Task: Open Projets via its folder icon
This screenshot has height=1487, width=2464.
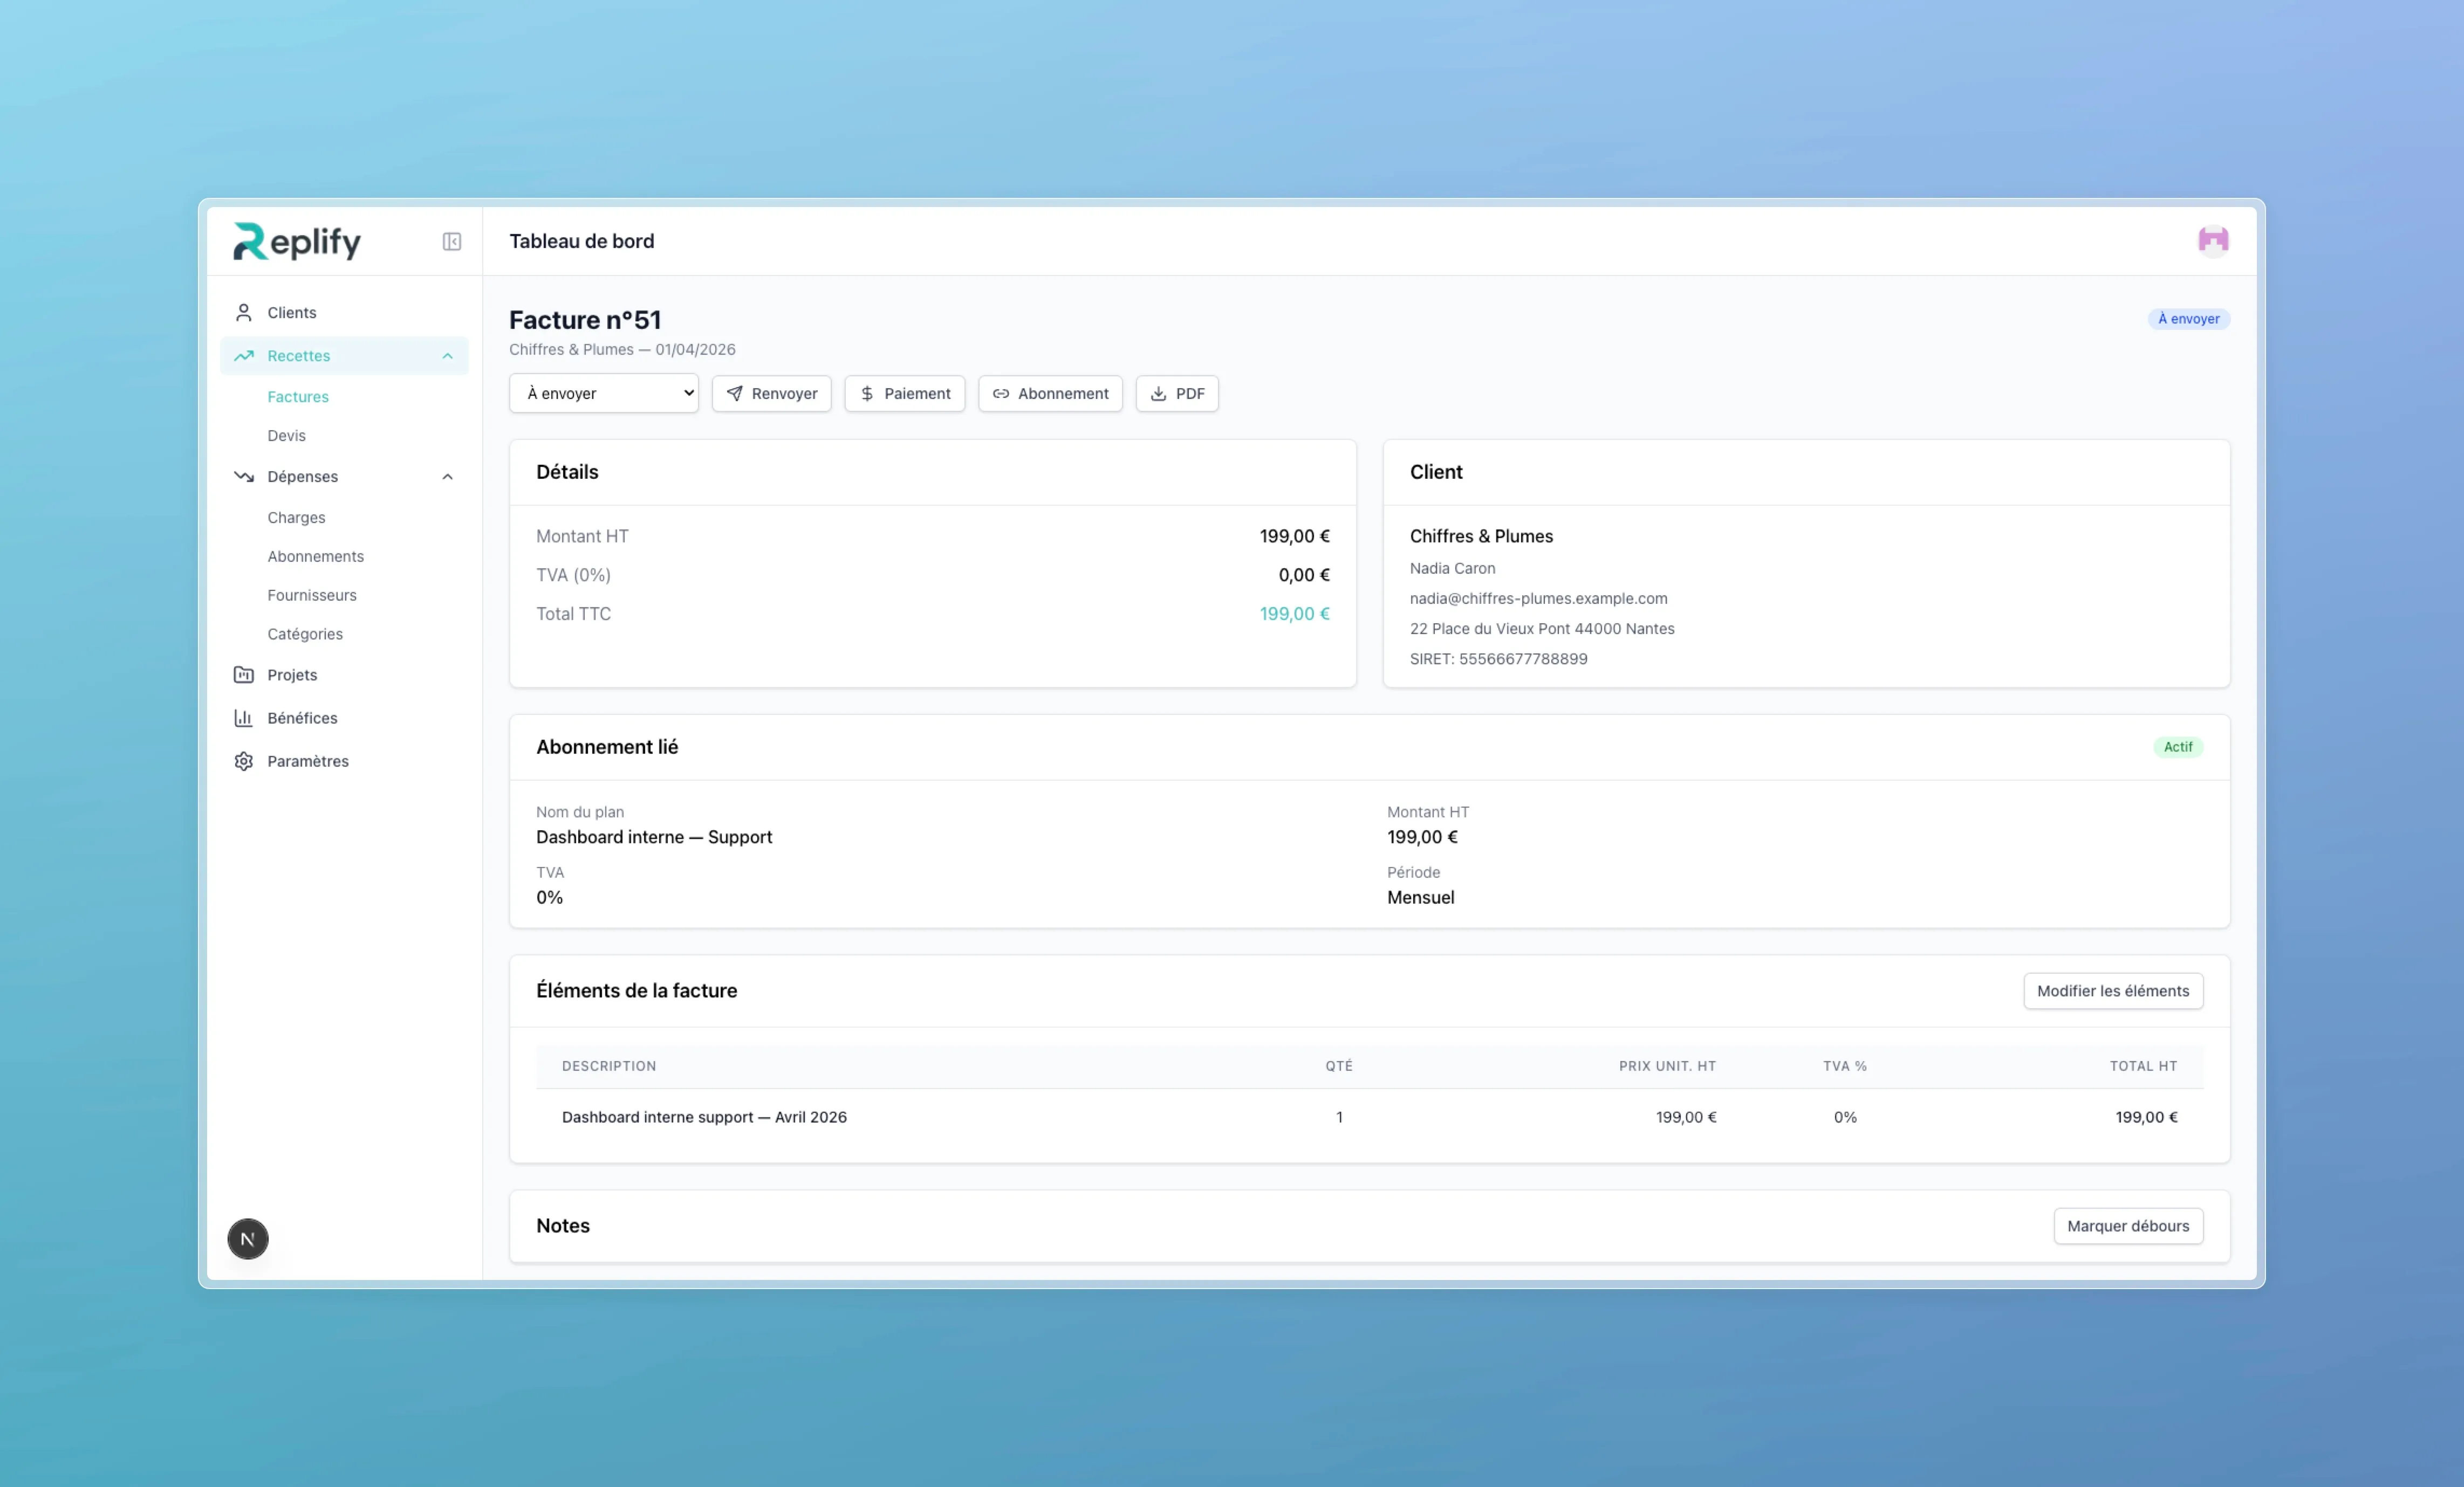Action: point(243,674)
